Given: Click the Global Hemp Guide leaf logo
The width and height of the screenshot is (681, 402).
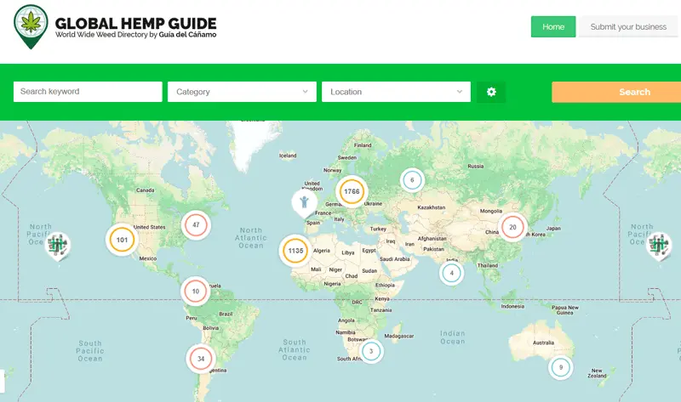Looking at the screenshot, I should tap(31, 26).
